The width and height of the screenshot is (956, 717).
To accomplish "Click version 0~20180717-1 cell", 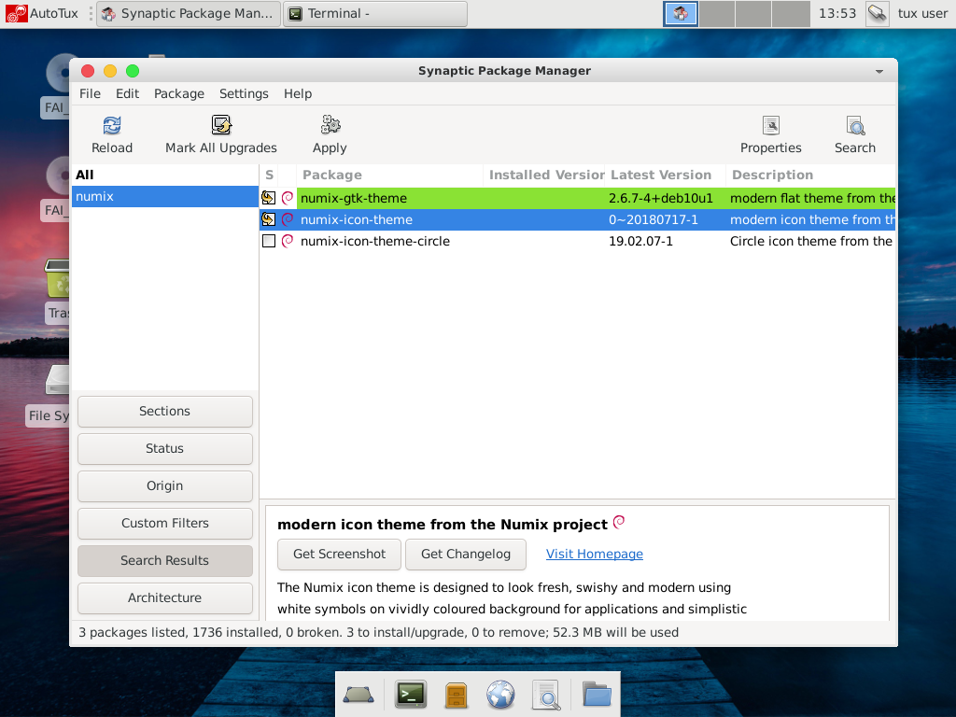I will [x=654, y=219].
